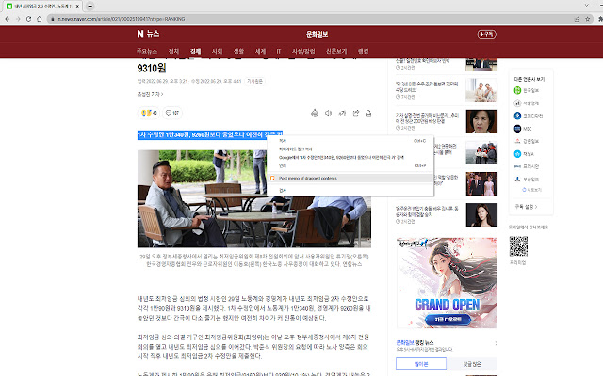
Task: Open the 신문보기 tab
Action: coord(336,51)
